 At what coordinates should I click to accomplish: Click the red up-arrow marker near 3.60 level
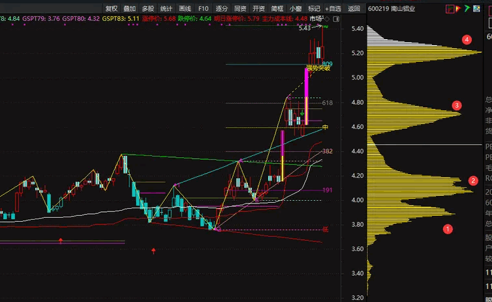(153, 250)
